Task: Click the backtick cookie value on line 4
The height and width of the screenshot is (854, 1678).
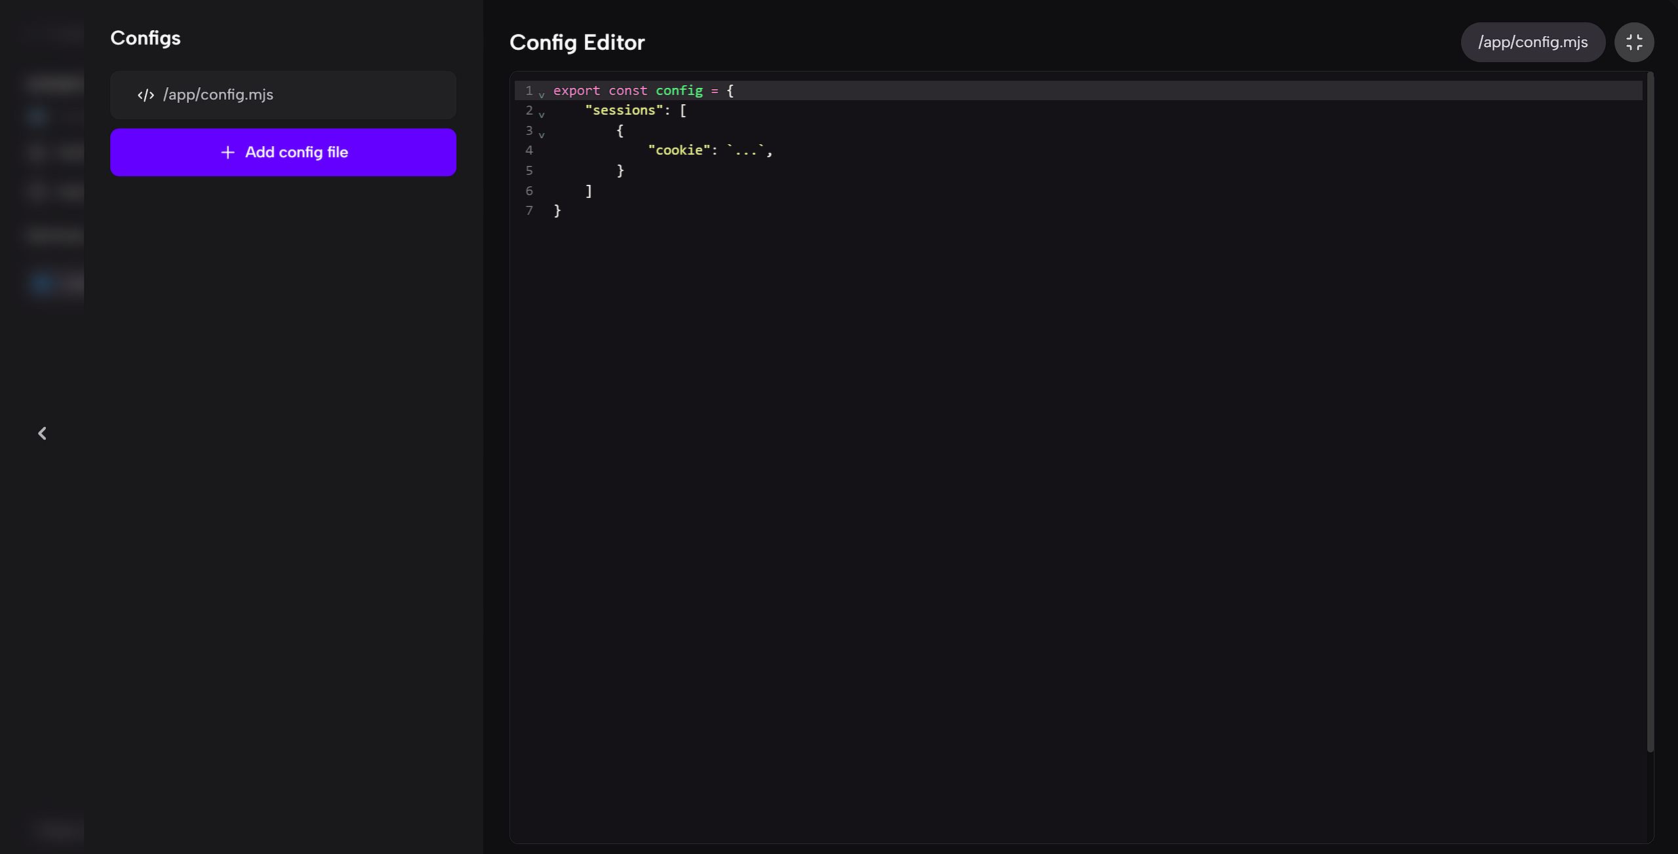Action: click(x=746, y=150)
